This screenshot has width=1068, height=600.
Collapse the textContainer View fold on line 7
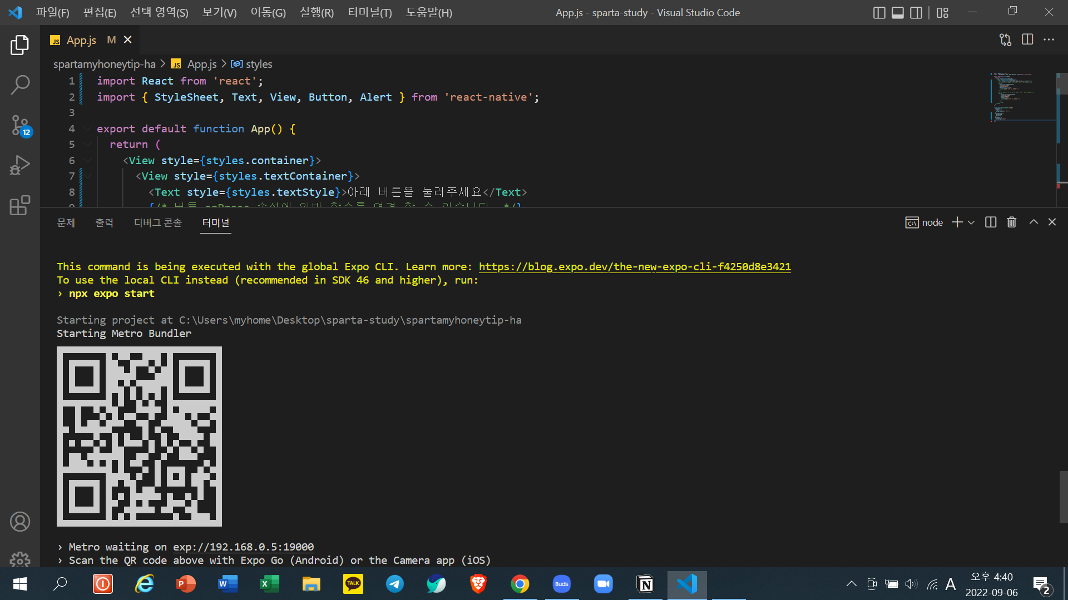tap(88, 176)
